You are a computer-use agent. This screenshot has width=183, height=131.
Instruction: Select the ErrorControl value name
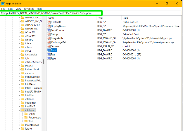[58, 30]
